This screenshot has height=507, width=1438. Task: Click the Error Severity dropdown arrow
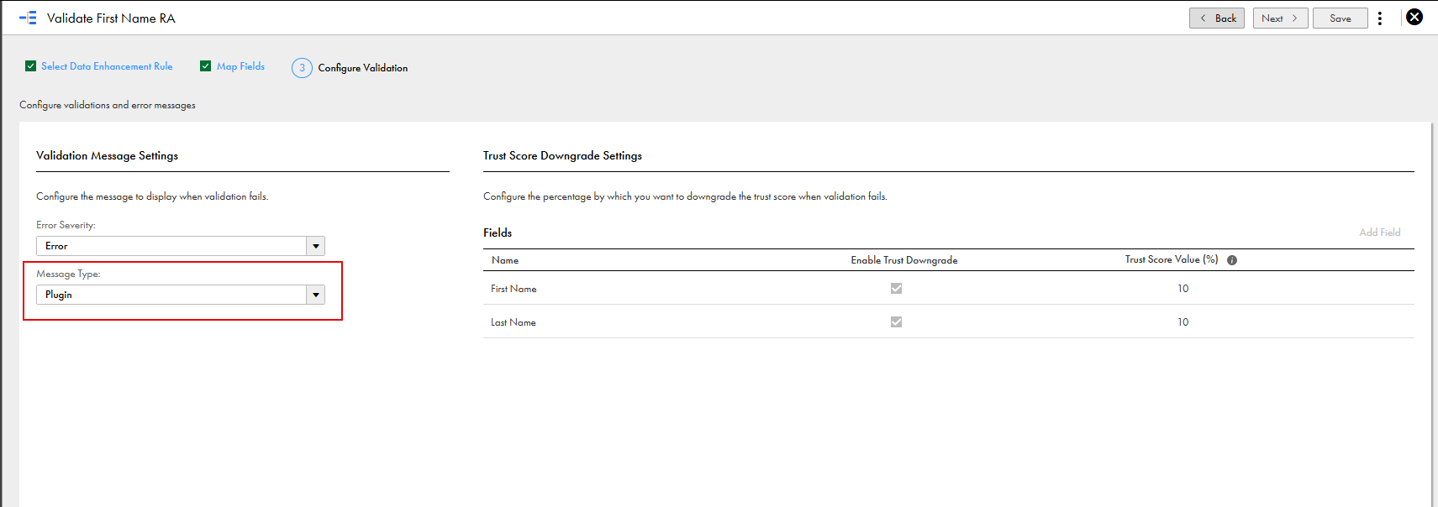pos(316,246)
